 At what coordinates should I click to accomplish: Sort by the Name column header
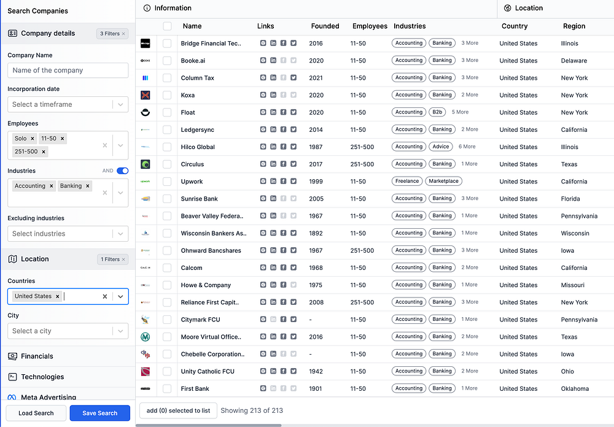(192, 26)
